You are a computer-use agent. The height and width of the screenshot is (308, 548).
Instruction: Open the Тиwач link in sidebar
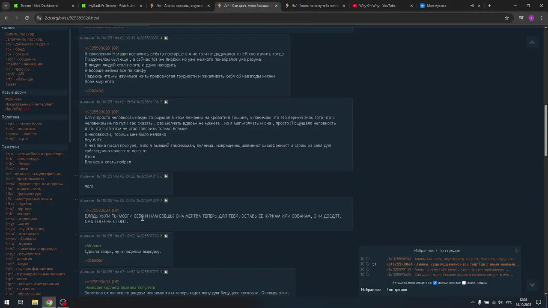(11, 84)
